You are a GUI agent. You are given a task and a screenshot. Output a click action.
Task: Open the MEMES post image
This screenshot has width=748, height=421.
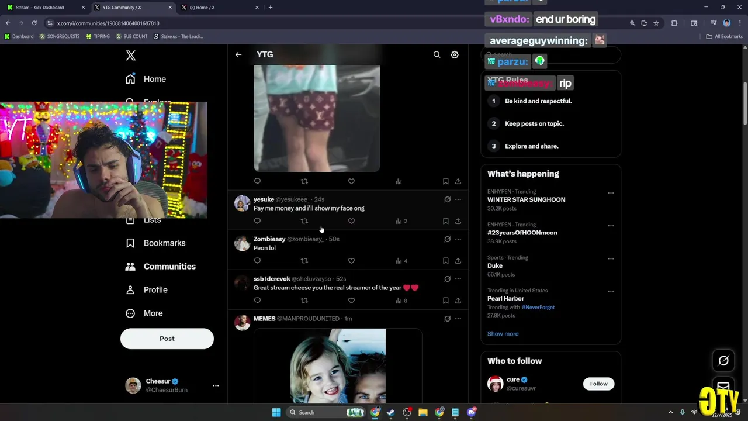338,365
